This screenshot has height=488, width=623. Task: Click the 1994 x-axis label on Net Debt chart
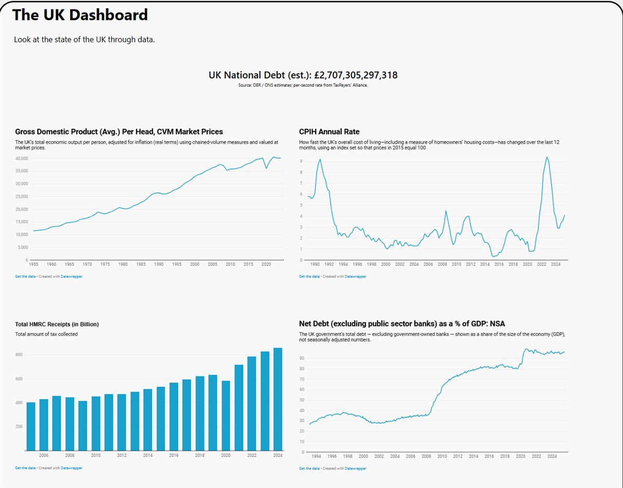click(x=317, y=456)
